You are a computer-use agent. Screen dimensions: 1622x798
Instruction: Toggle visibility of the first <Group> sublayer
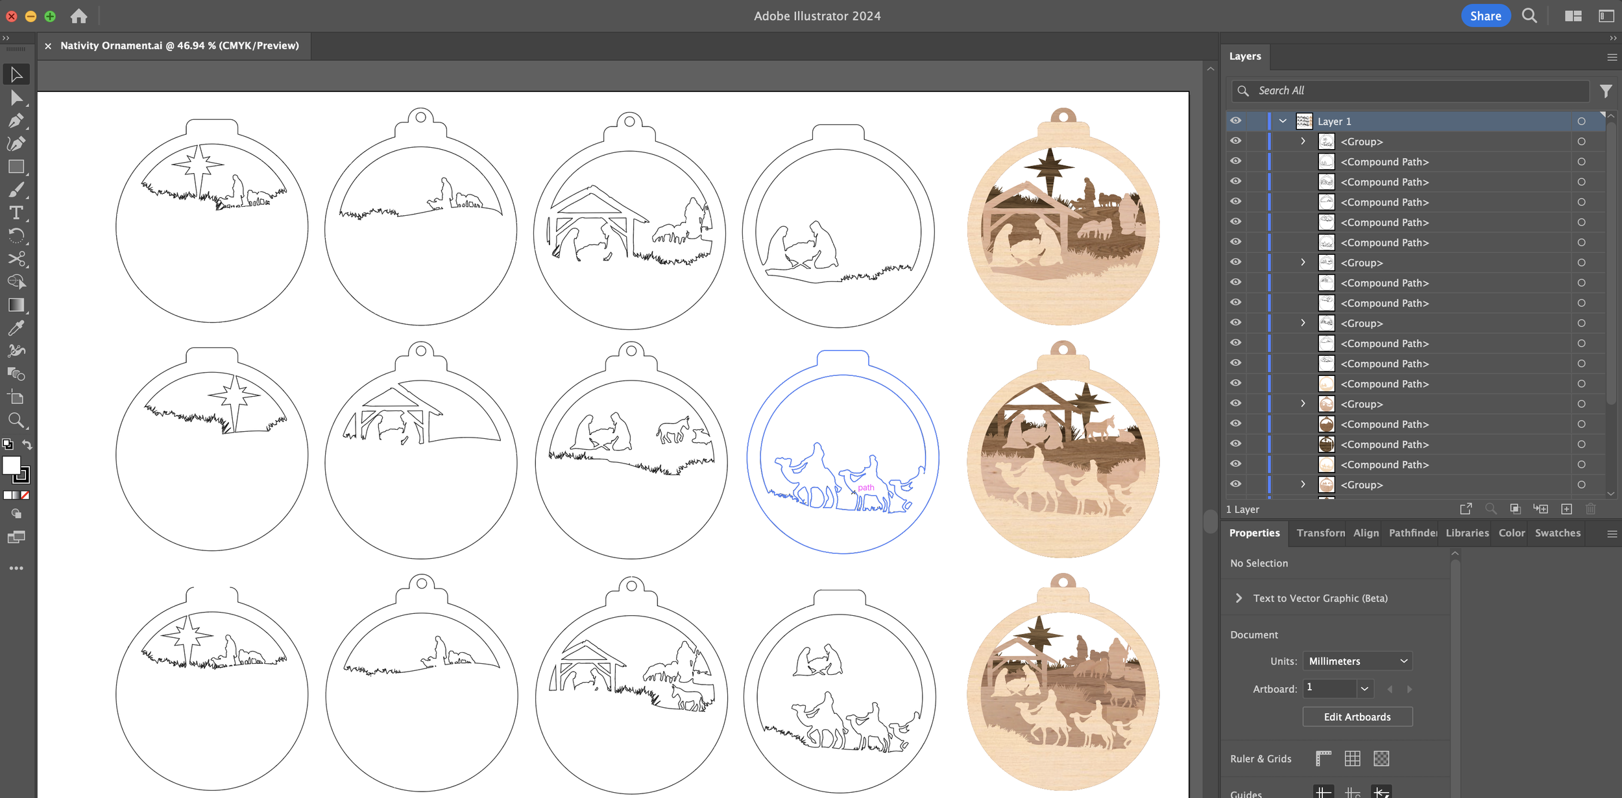pos(1235,141)
